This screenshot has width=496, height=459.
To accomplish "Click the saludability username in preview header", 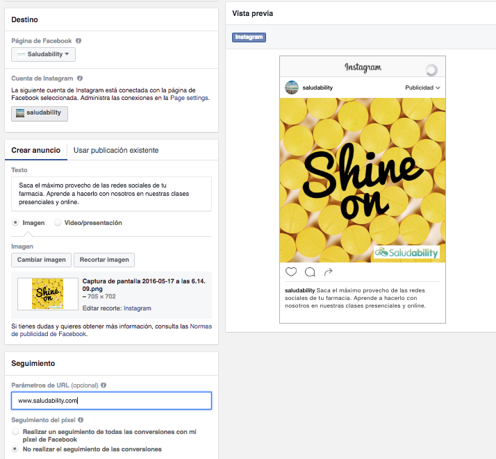I will [317, 87].
